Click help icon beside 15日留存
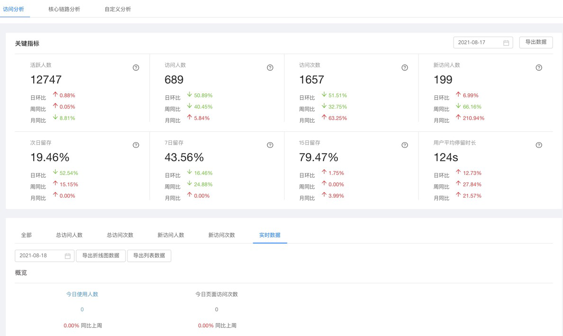Image resolution: width=563 pixels, height=336 pixels. point(405,145)
